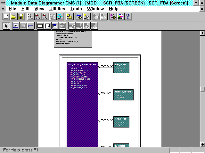The height and width of the screenshot is (153, 205).
Task: Click the vertical scrollbar up arrow
Action: pos(202,33)
